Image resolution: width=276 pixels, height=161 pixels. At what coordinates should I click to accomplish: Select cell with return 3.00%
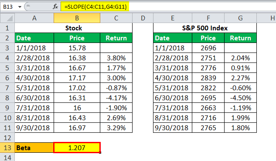[x=116, y=78]
